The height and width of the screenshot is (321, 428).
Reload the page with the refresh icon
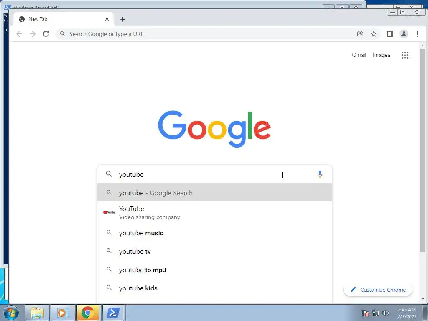[x=46, y=34]
